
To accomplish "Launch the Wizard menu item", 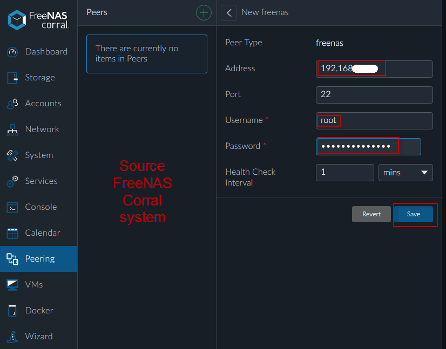I will (39, 336).
